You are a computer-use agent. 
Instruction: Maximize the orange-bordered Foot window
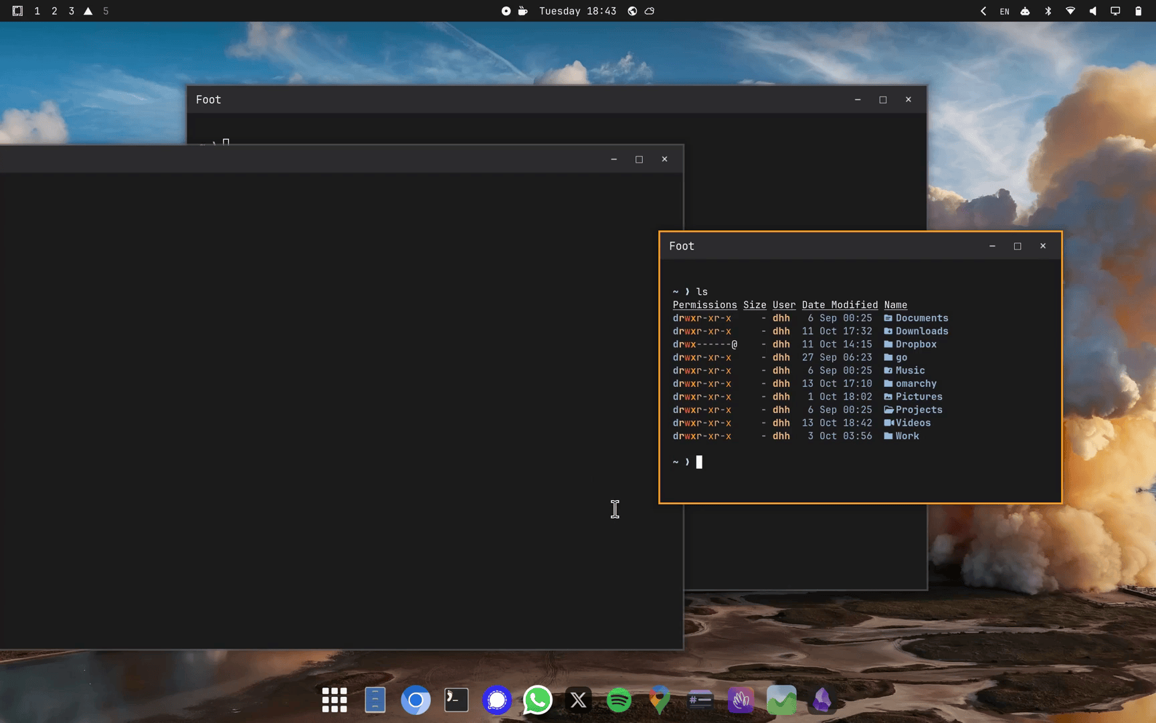click(1018, 246)
